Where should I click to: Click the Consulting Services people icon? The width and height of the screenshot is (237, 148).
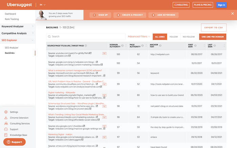click(x=6, y=123)
